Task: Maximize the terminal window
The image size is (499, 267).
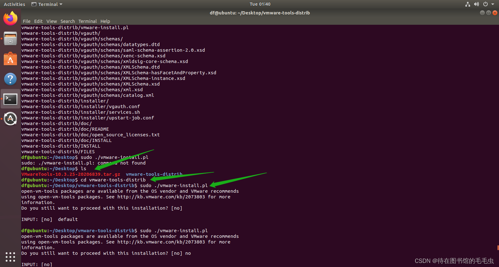Action: pos(489,13)
